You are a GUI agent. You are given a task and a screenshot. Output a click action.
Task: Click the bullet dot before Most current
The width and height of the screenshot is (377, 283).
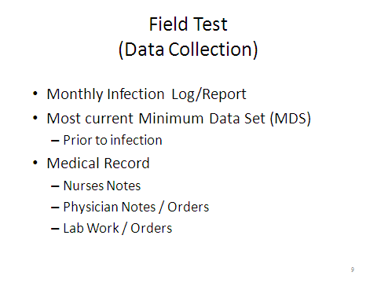[x=35, y=118]
